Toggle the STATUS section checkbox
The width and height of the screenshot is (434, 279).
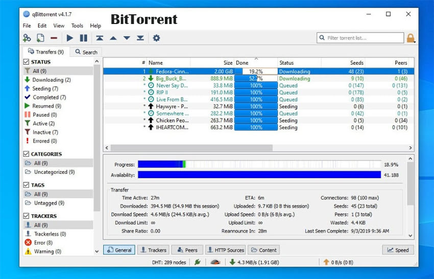coord(26,62)
